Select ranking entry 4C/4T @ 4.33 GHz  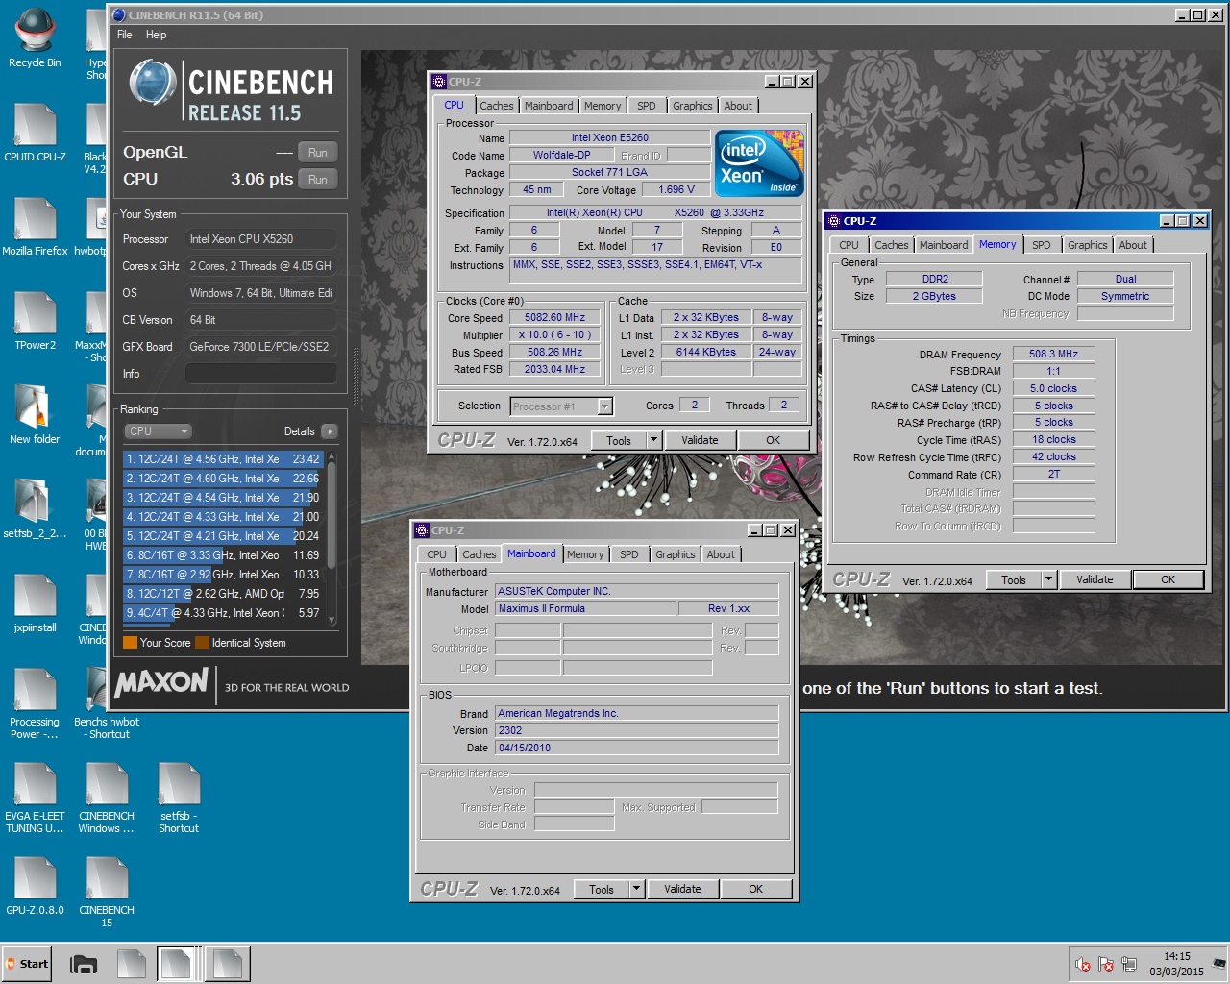221,613
